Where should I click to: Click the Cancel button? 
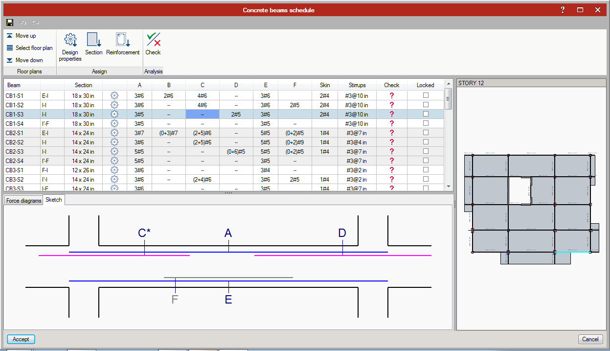pyautogui.click(x=590, y=339)
